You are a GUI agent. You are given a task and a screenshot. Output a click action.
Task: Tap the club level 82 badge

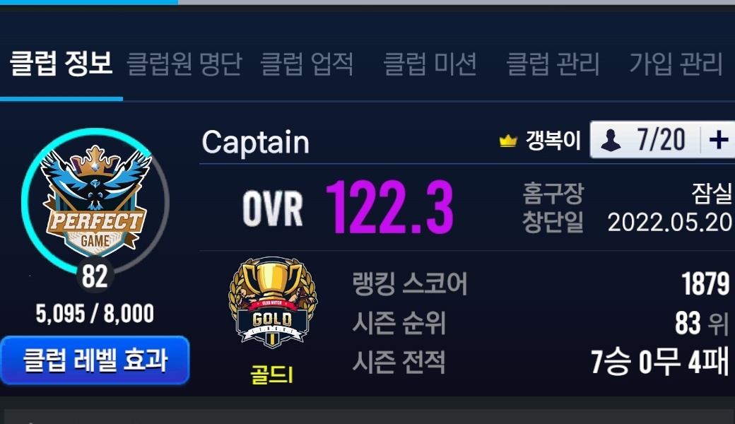click(x=95, y=276)
